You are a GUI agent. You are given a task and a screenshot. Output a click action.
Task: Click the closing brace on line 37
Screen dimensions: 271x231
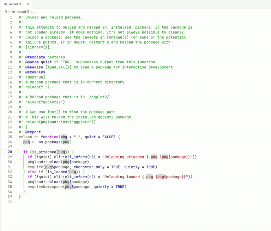pyautogui.click(x=20, y=197)
